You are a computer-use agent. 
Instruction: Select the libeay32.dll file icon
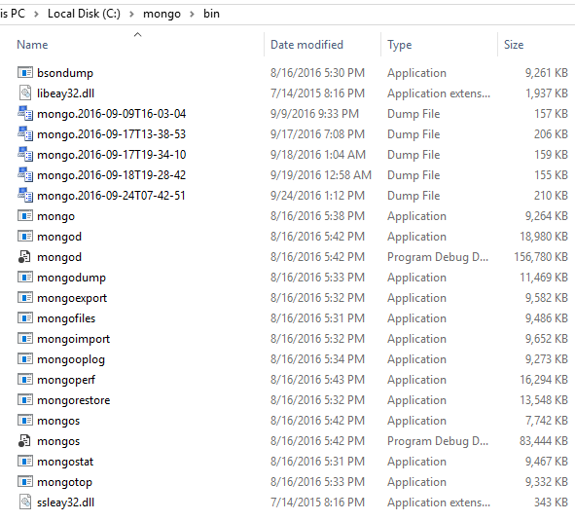[25, 93]
